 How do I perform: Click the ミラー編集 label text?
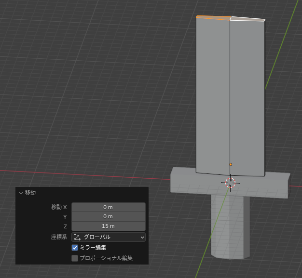coord(93,248)
